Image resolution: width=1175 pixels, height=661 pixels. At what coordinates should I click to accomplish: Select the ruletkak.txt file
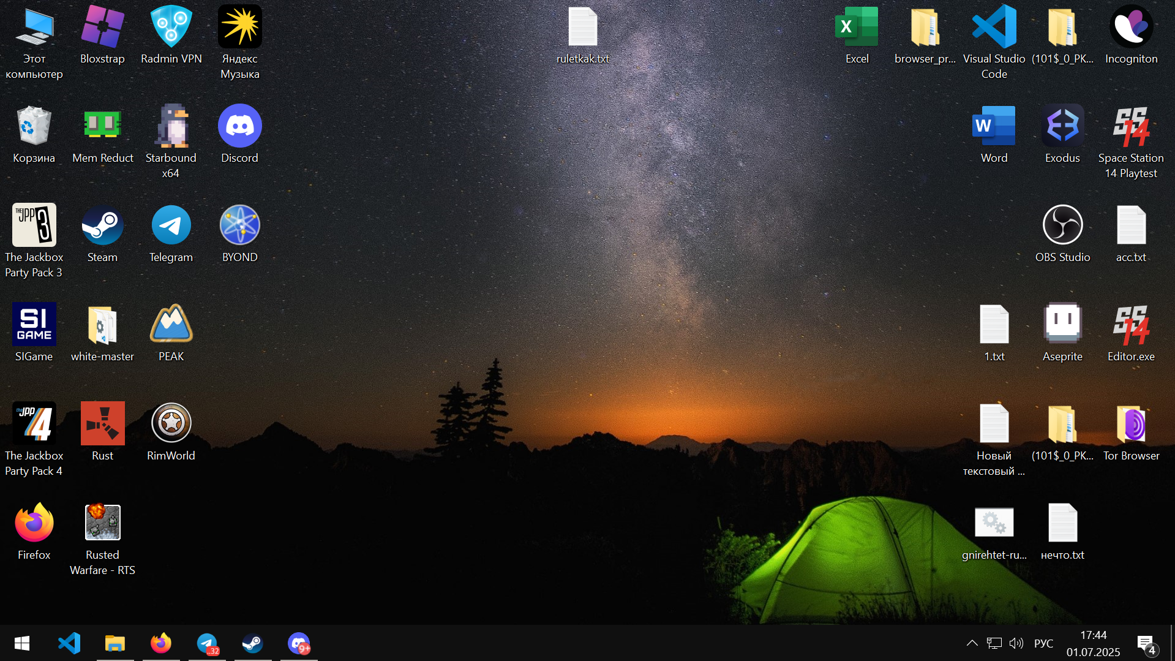[x=583, y=36]
